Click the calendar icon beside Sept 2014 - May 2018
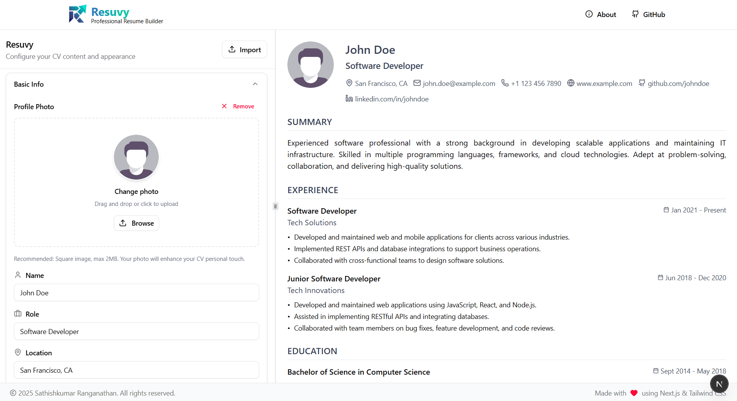Viewport: 737px width, 401px height. coord(656,371)
